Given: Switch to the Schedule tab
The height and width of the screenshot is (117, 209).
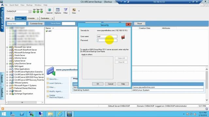Looking at the screenshot, I should (31, 18).
